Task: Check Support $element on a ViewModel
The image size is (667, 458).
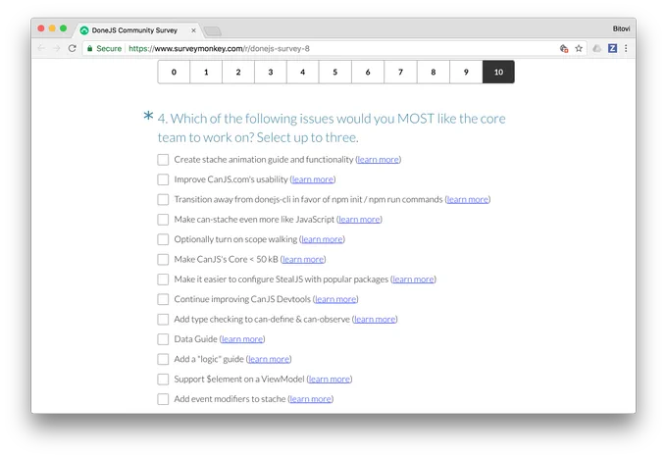Action: click(x=163, y=380)
